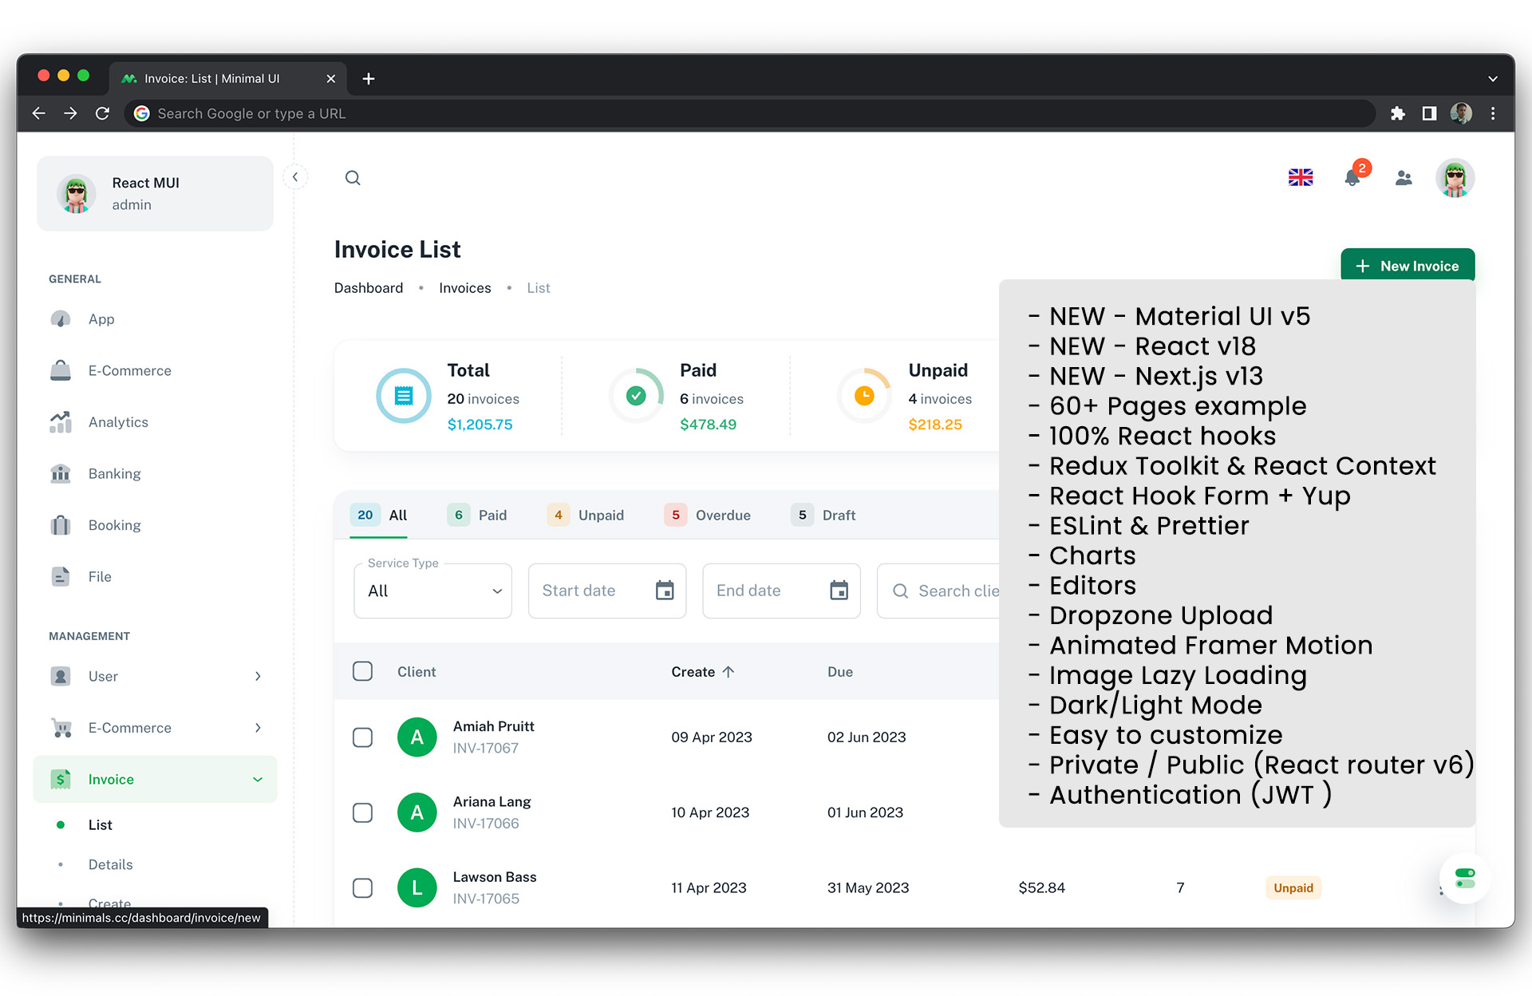Open the Start date calendar picker icon

[665, 591]
